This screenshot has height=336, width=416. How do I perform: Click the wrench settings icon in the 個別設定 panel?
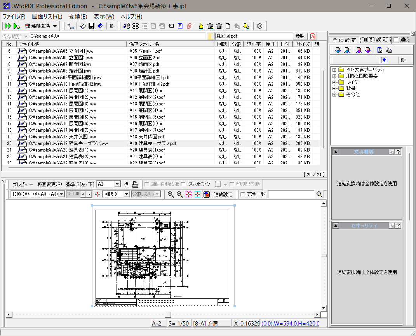pyautogui.click(x=403, y=60)
